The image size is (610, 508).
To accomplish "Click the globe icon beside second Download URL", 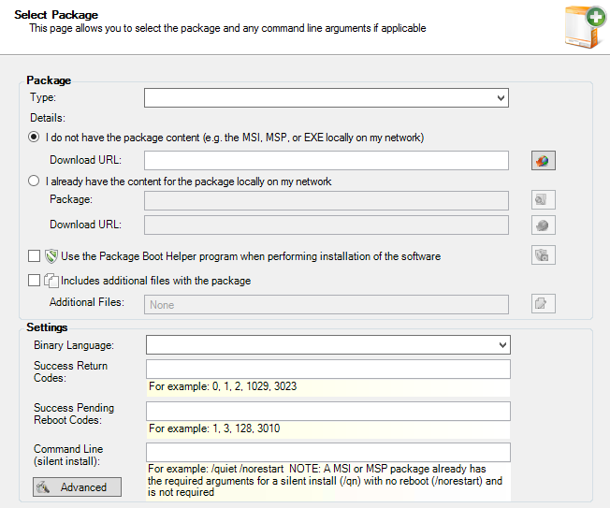I will click(544, 225).
